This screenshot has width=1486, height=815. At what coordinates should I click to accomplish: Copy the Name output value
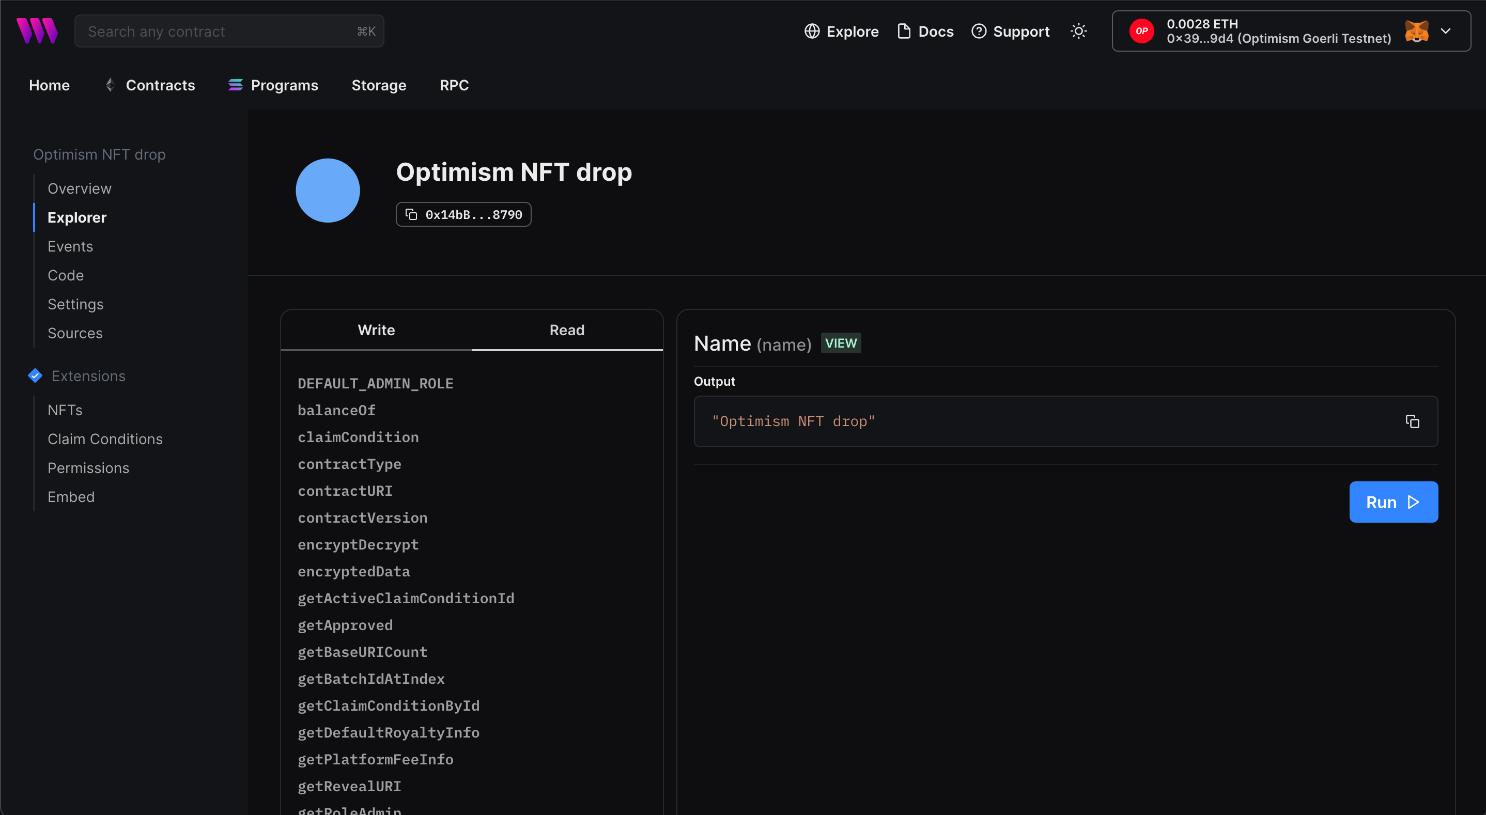[x=1412, y=421]
